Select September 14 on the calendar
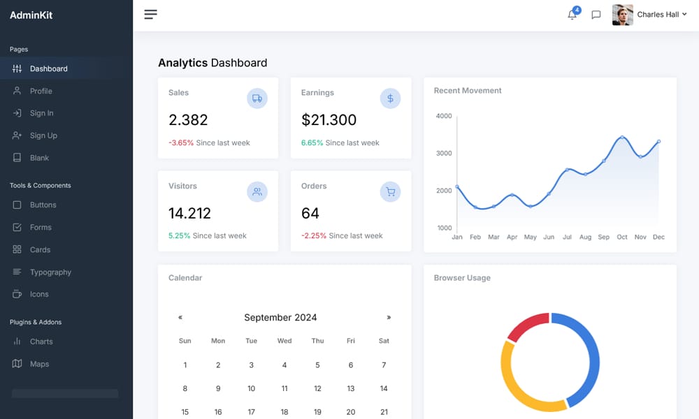This screenshot has height=419, width=699. click(x=384, y=388)
